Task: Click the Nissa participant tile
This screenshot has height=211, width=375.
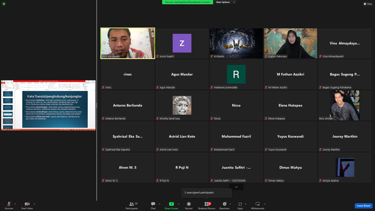Action: coord(236,105)
